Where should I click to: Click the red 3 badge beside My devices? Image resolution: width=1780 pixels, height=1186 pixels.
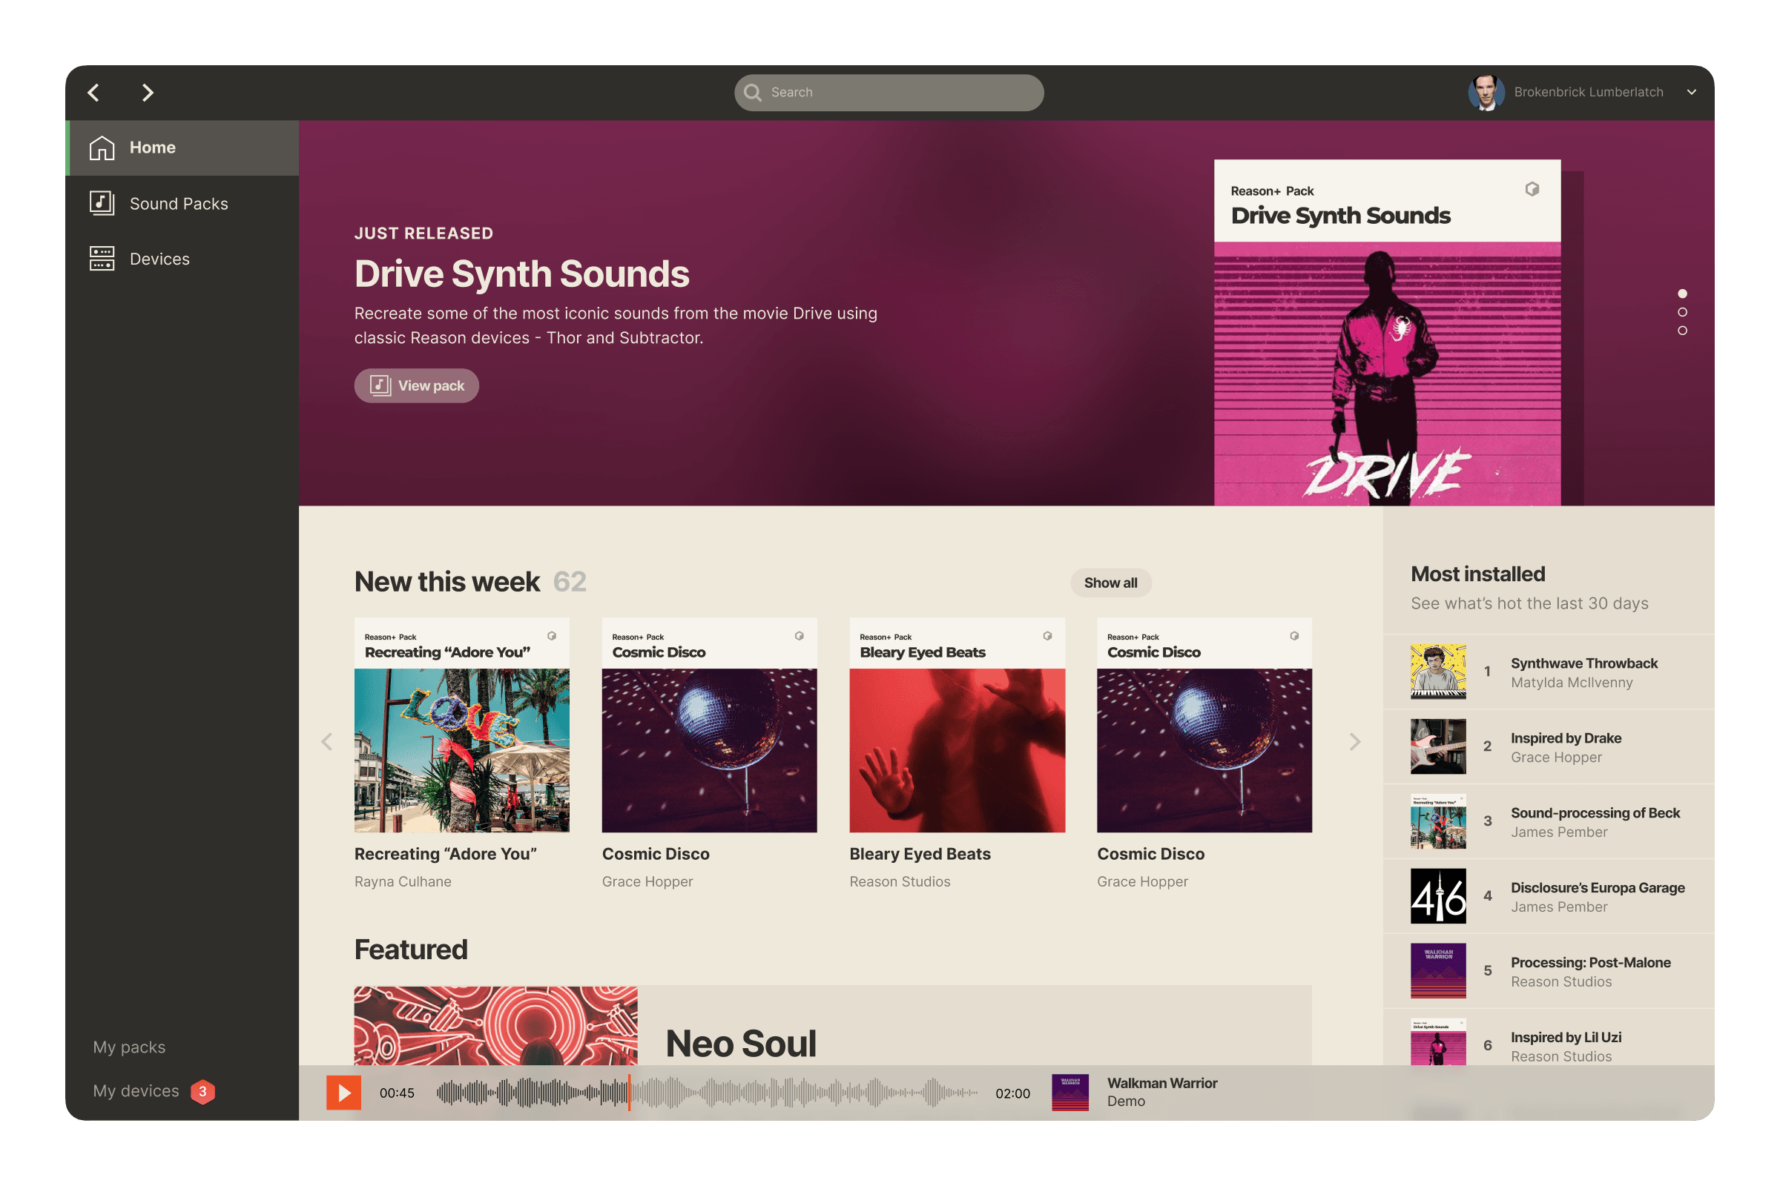coord(202,1091)
